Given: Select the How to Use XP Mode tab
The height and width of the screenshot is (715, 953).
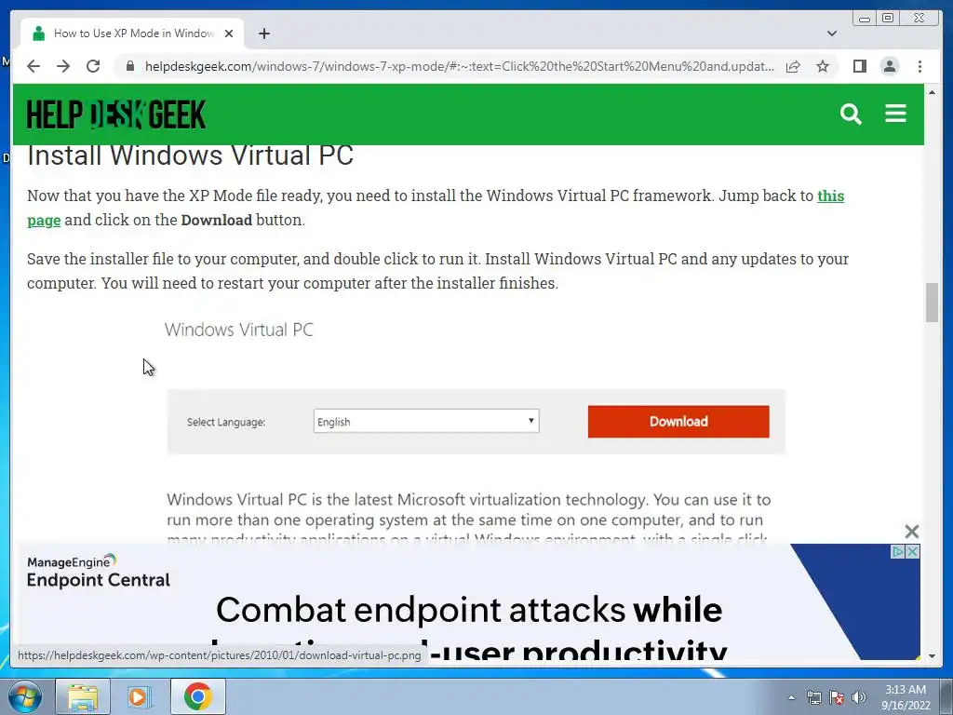Looking at the screenshot, I should pos(132,34).
